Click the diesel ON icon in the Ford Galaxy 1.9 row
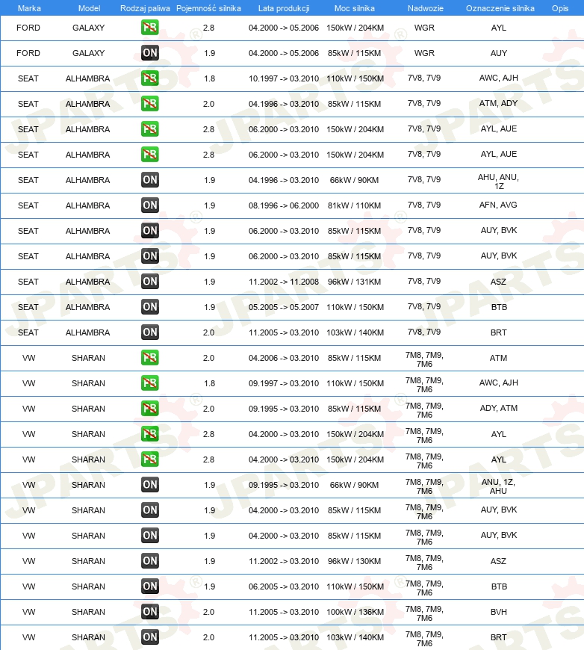This screenshot has width=584, height=650. click(x=149, y=53)
